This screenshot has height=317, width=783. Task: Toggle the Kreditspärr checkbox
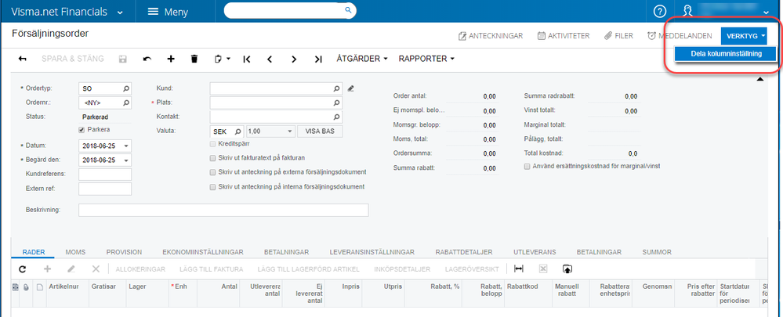212,143
